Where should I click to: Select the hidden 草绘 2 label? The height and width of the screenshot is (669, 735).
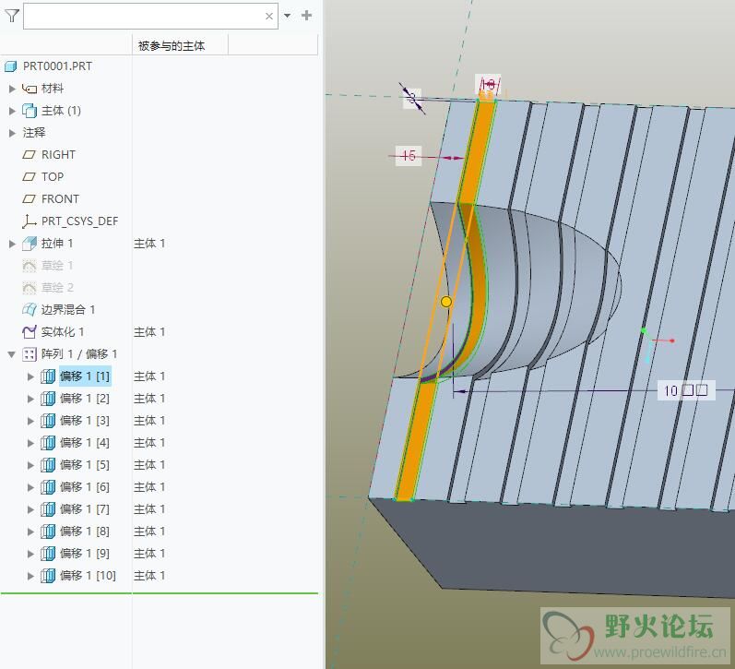[x=57, y=288]
